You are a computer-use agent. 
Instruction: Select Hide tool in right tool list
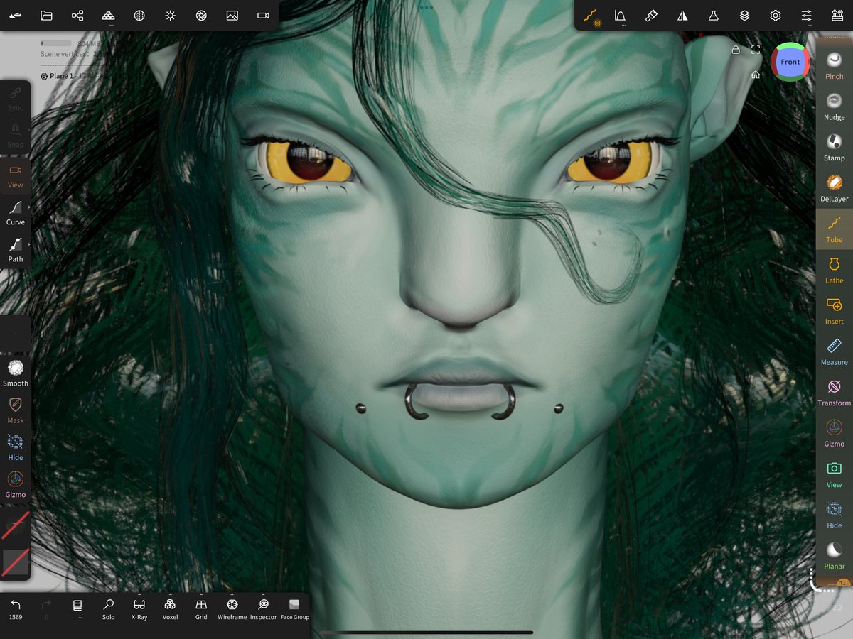tap(835, 515)
